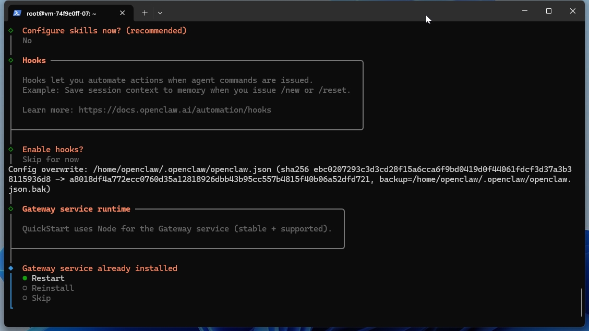Click the diamond beside Gateway service runtime

pyautogui.click(x=11, y=209)
